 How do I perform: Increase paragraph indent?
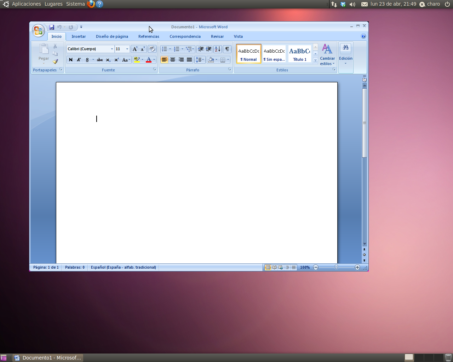tap(209, 49)
